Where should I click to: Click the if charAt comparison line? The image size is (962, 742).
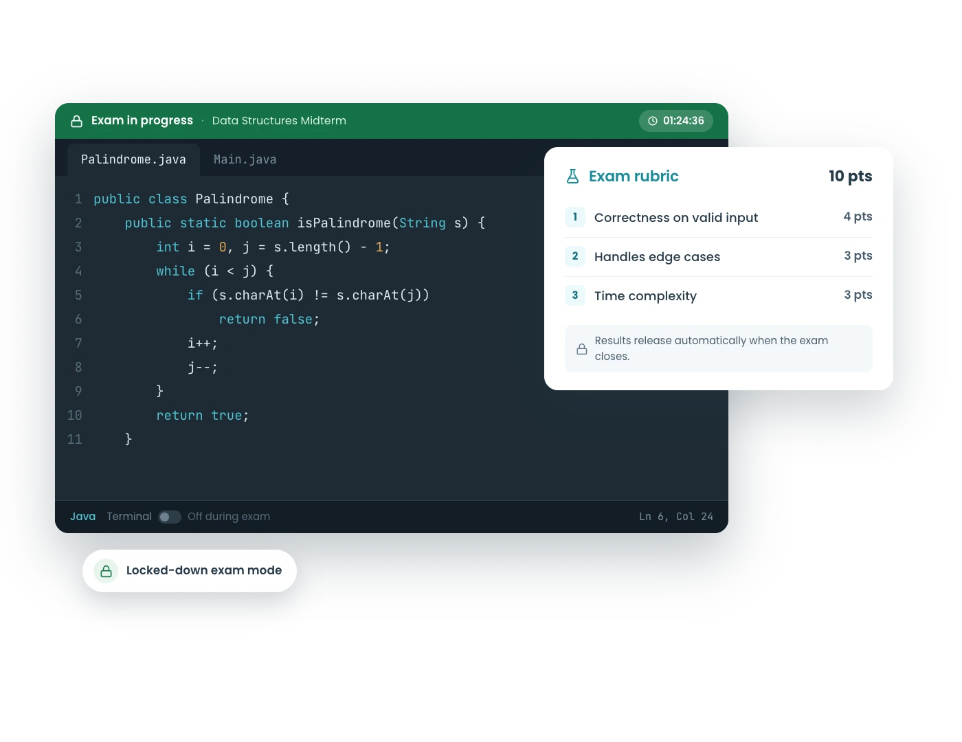click(309, 295)
